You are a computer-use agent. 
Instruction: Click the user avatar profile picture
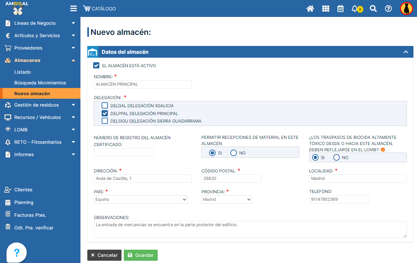tap(406, 8)
